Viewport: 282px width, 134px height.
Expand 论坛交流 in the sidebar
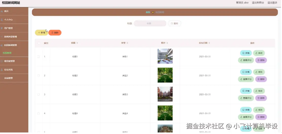[x=14, y=70]
